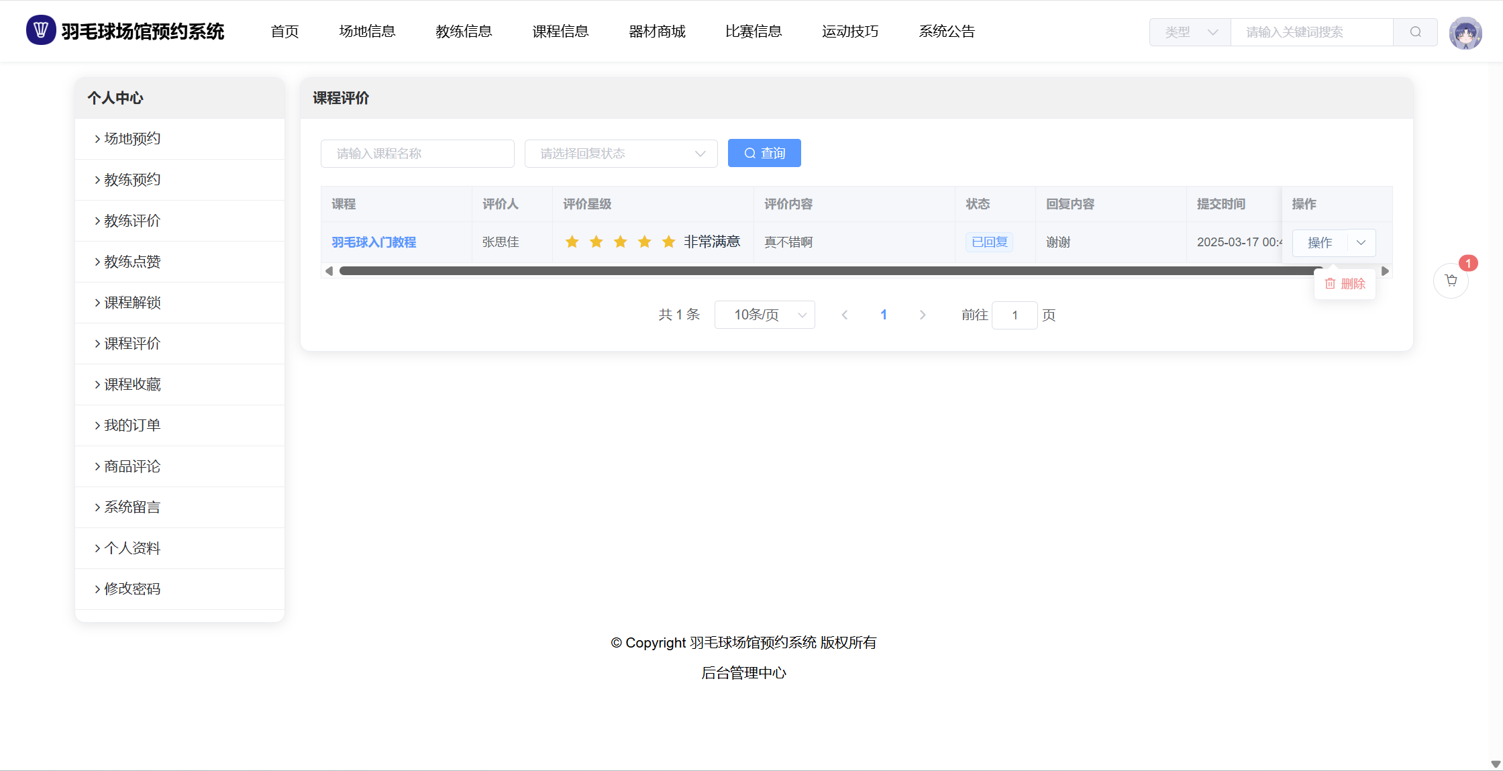Image resolution: width=1503 pixels, height=771 pixels.
Task: Click the search magnifier icon button
Action: 1415,32
